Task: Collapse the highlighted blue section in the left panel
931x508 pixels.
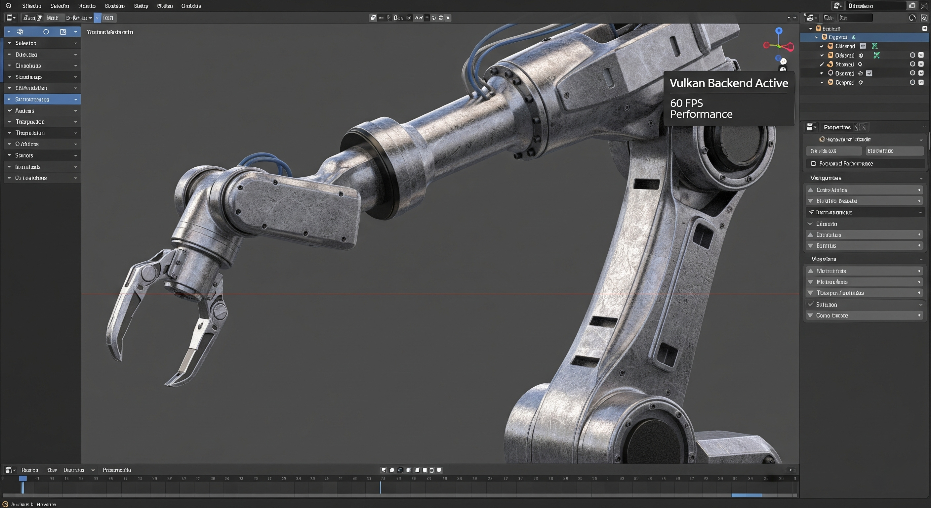Action: pos(42,99)
